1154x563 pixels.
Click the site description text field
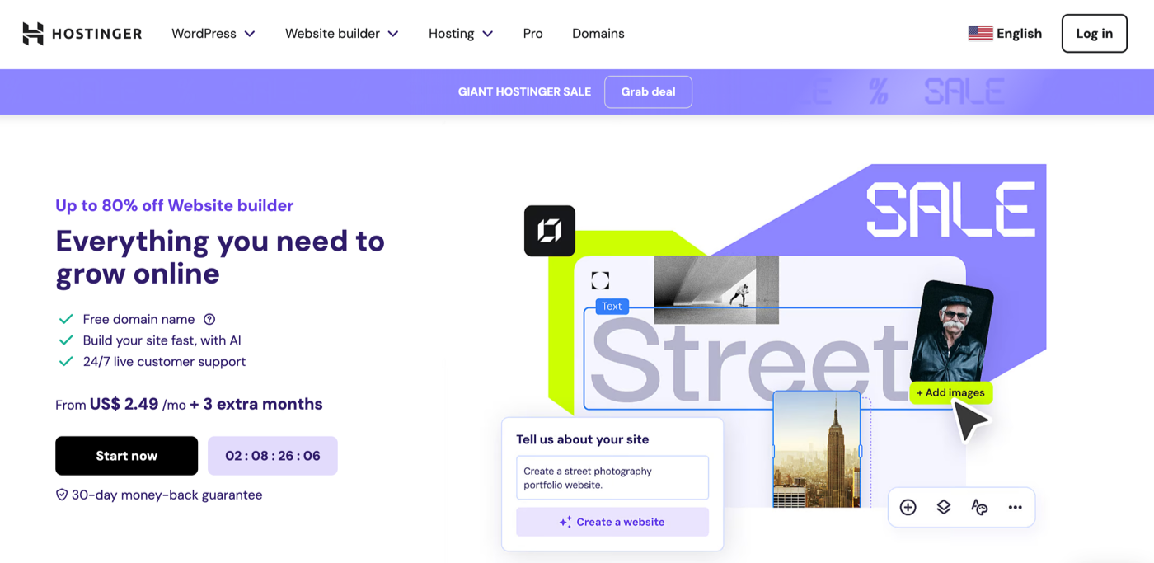click(612, 477)
